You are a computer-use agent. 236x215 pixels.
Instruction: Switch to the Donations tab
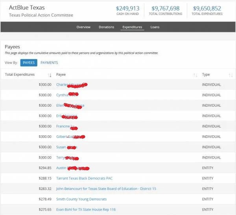106,27
